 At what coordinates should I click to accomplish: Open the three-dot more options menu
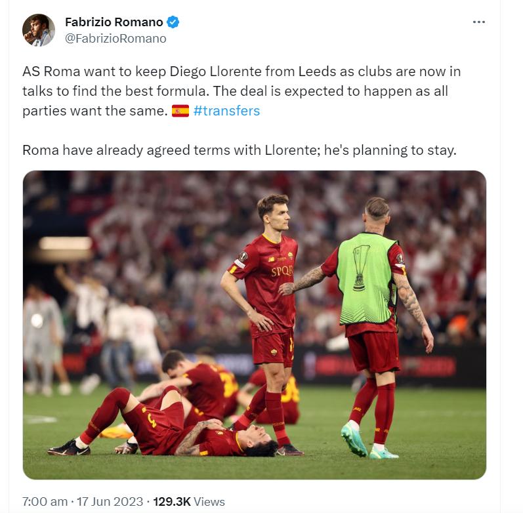point(478,22)
